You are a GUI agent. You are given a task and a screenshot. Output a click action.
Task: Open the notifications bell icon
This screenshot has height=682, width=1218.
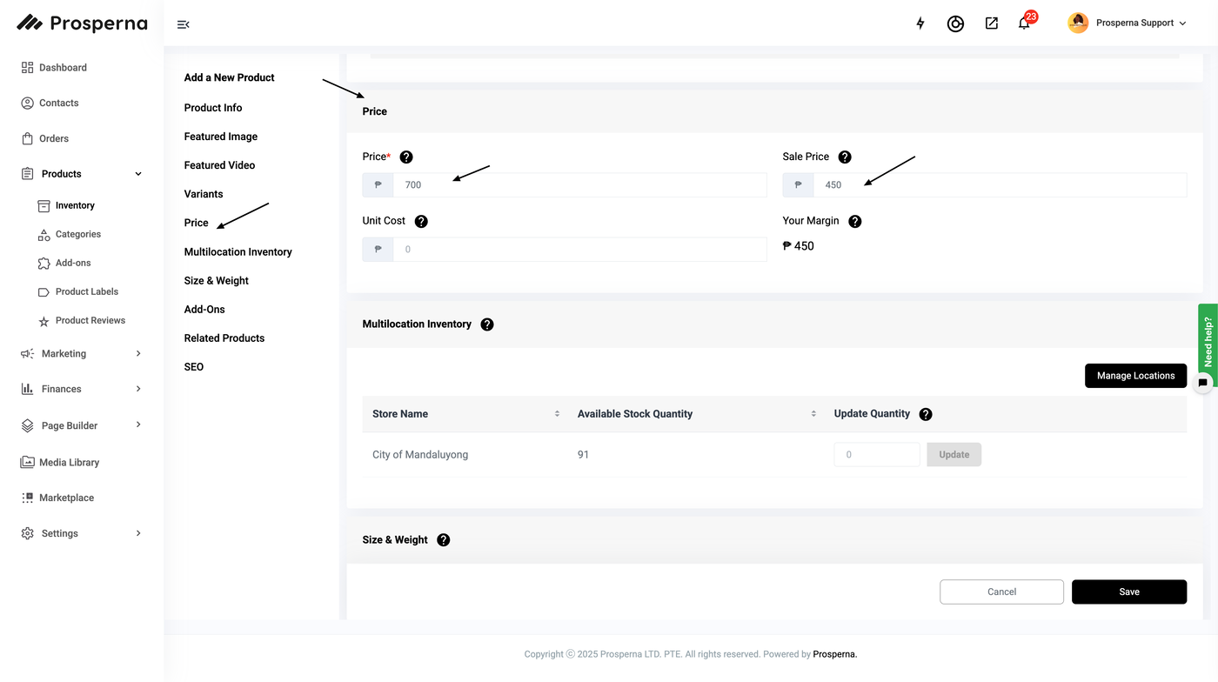[1024, 23]
